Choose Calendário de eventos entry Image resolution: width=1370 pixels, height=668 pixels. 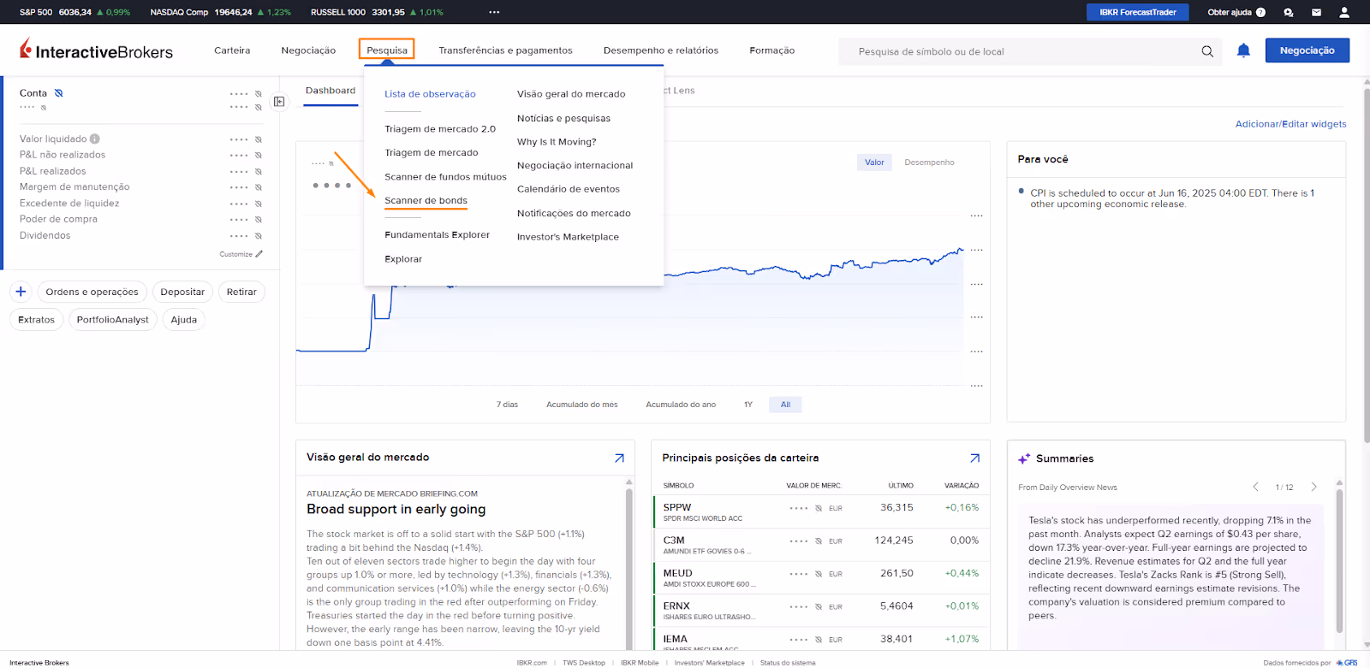pos(569,189)
